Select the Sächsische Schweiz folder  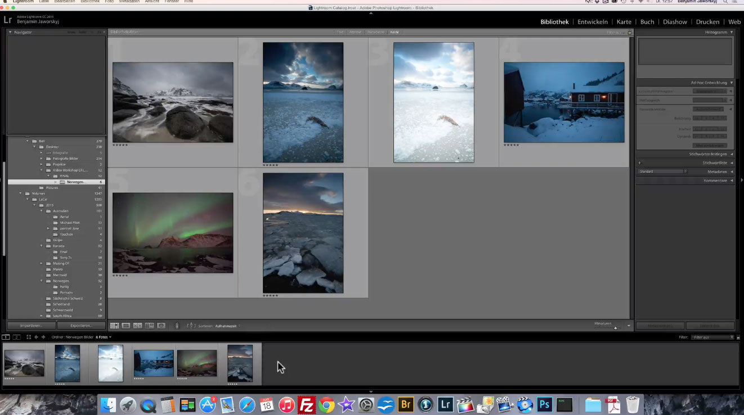click(68, 298)
